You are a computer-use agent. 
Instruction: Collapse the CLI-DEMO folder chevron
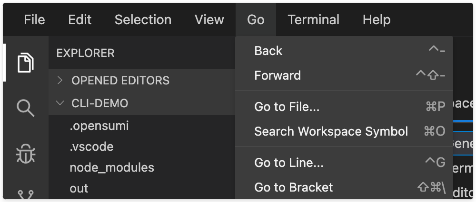pos(60,103)
